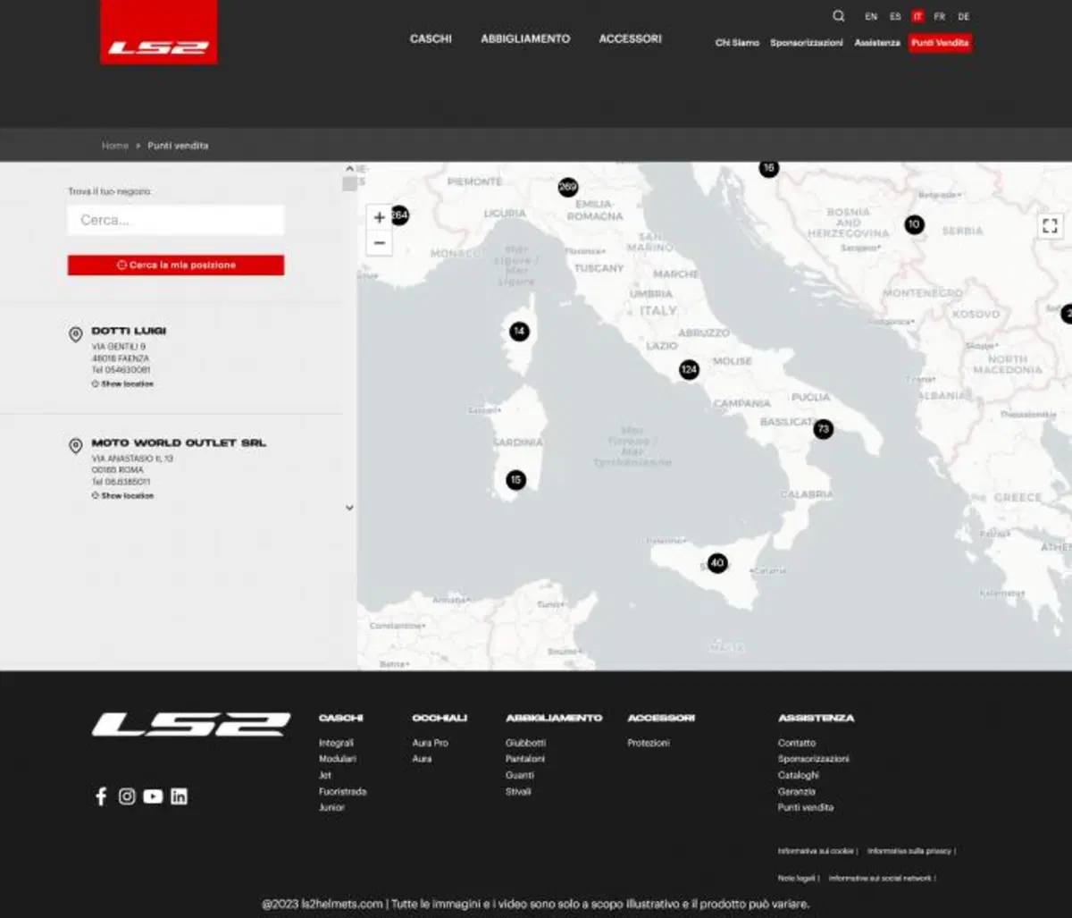Open Fuoristrada footer link
The height and width of the screenshot is (918, 1072).
[343, 791]
